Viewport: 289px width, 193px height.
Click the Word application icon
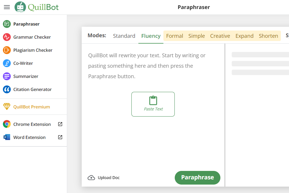[x=7, y=137]
